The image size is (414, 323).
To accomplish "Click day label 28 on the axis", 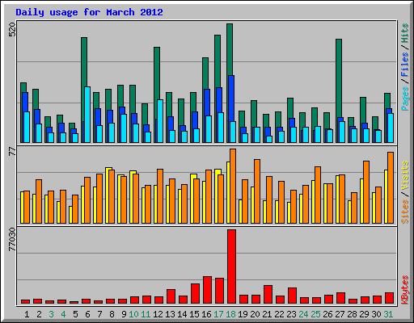I will click(352, 314).
